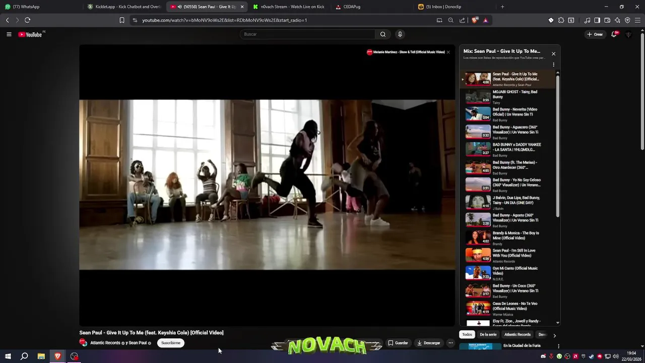This screenshot has width=645, height=363.
Task: Open Leo AI sparkle icon
Action: point(617,20)
